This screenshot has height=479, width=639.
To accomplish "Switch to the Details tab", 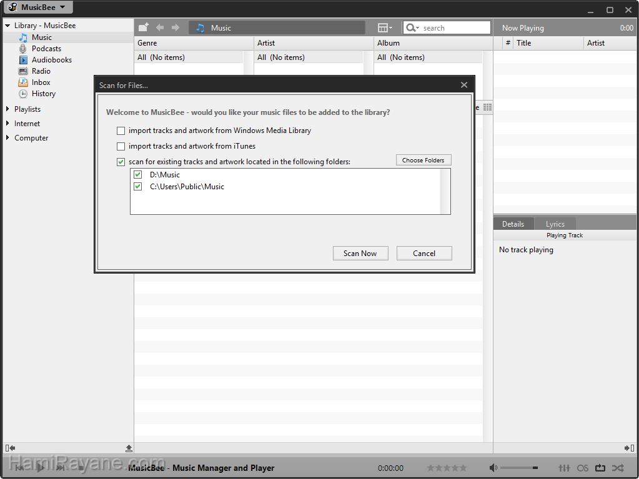I will click(x=513, y=224).
